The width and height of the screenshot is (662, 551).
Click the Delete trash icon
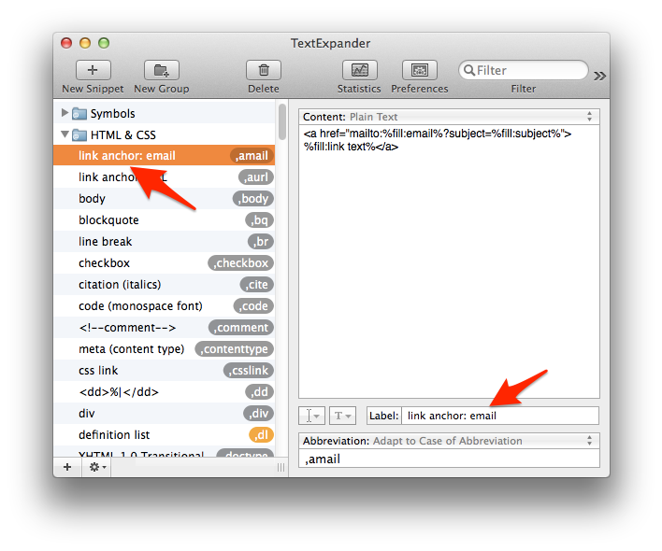point(264,70)
